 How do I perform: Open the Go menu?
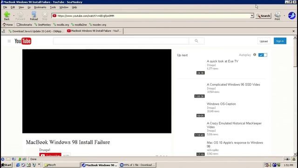coord(29,7)
